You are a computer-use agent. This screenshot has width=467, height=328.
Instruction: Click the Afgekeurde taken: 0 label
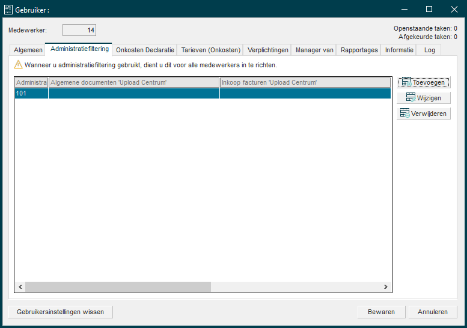pos(428,37)
